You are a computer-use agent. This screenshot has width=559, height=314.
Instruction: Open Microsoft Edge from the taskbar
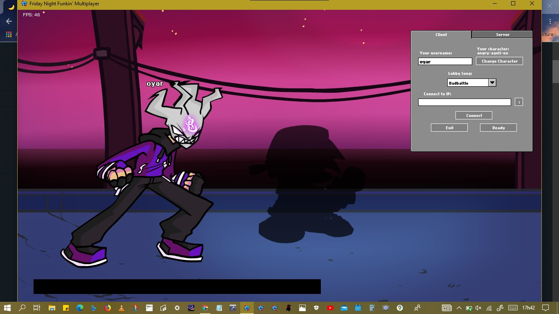pos(80,308)
